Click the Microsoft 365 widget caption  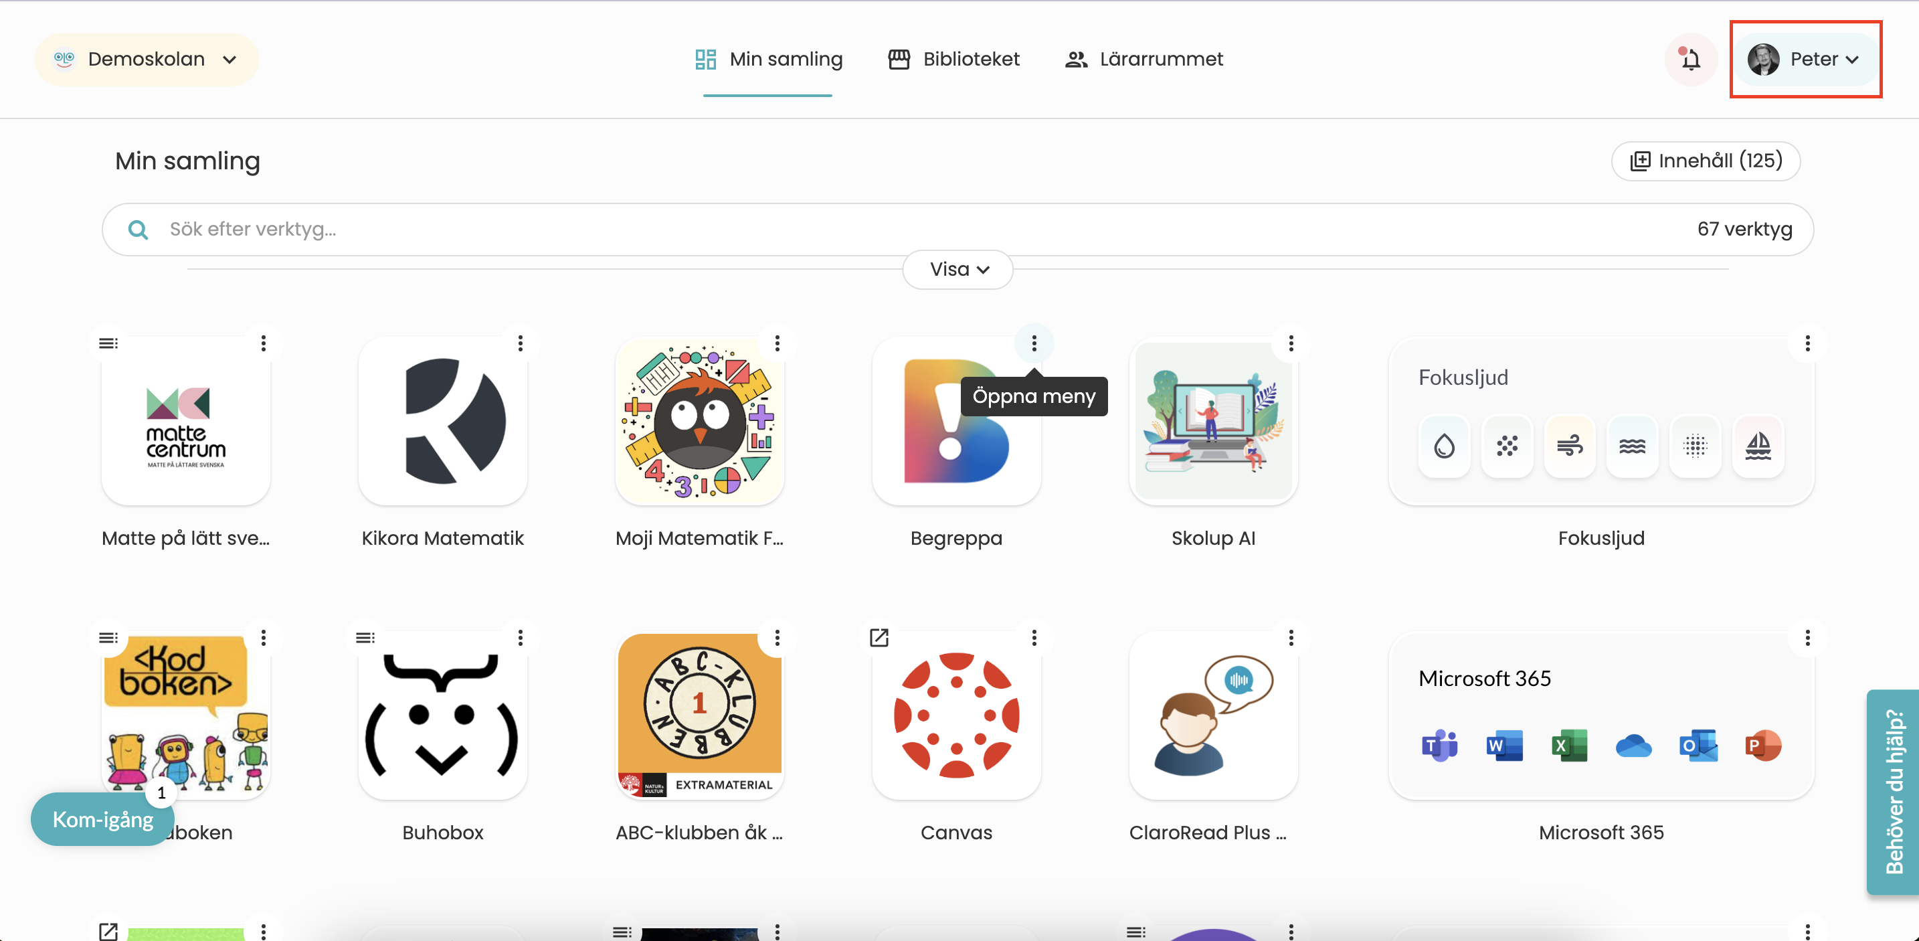pos(1601,832)
